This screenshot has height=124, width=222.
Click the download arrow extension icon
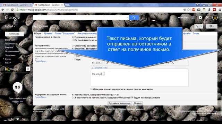[x=209, y=10]
